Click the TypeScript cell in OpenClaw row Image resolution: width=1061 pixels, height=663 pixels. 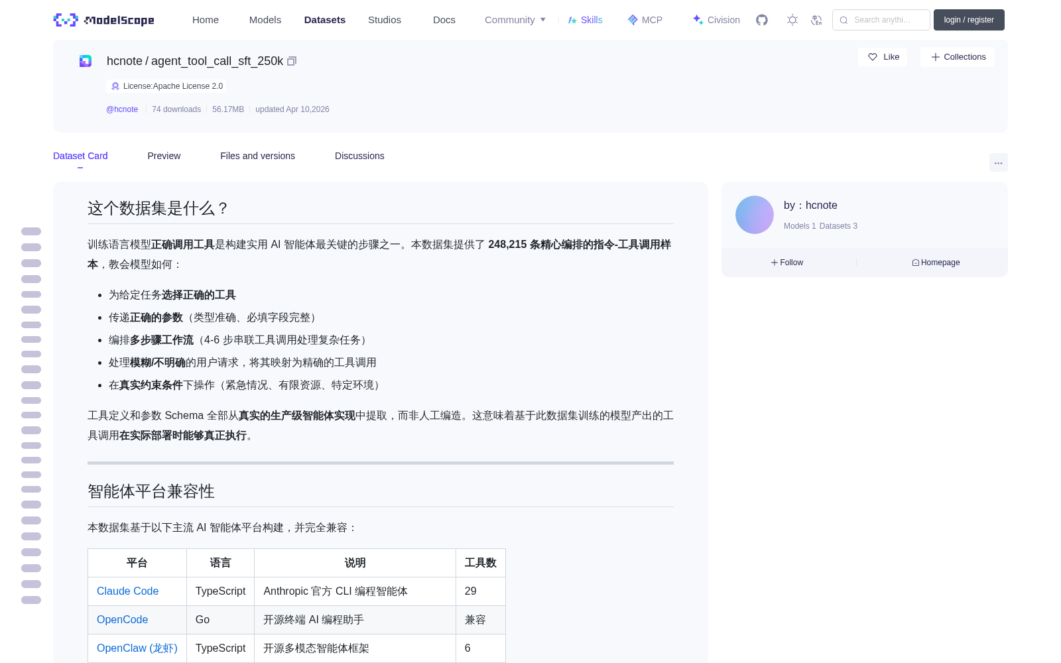220,648
